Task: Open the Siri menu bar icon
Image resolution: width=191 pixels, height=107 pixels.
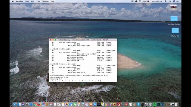Action: 174,1
